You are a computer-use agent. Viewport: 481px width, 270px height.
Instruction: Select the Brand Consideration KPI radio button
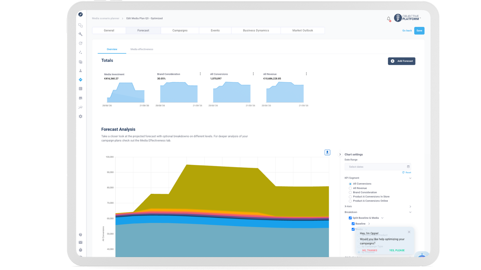click(x=350, y=192)
